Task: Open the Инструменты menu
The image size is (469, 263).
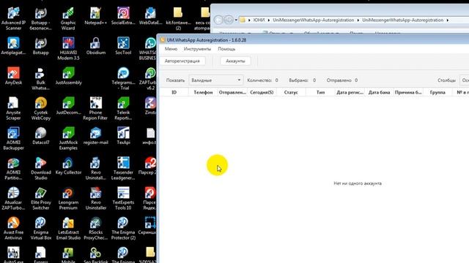Action: [197, 49]
